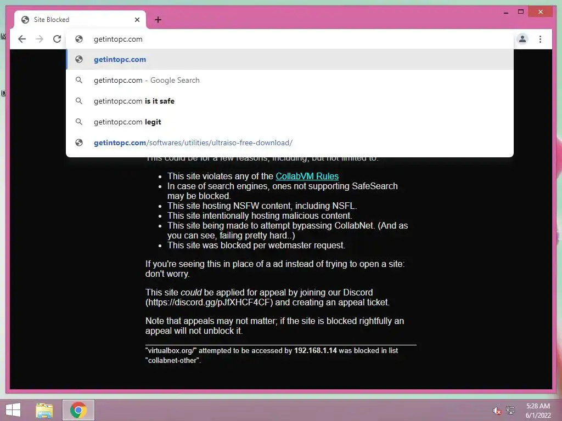
Task: Click the magnifier icon beside 'legit' suggestion
Action: [x=79, y=122]
